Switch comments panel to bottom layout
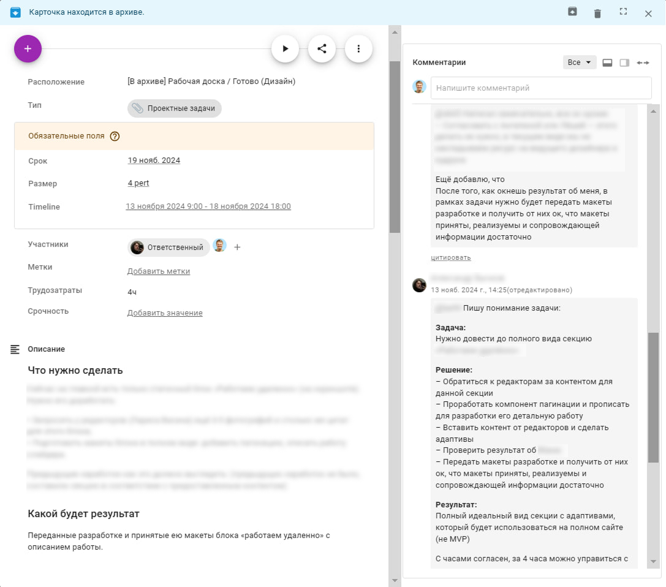The width and height of the screenshot is (666, 587). [607, 63]
